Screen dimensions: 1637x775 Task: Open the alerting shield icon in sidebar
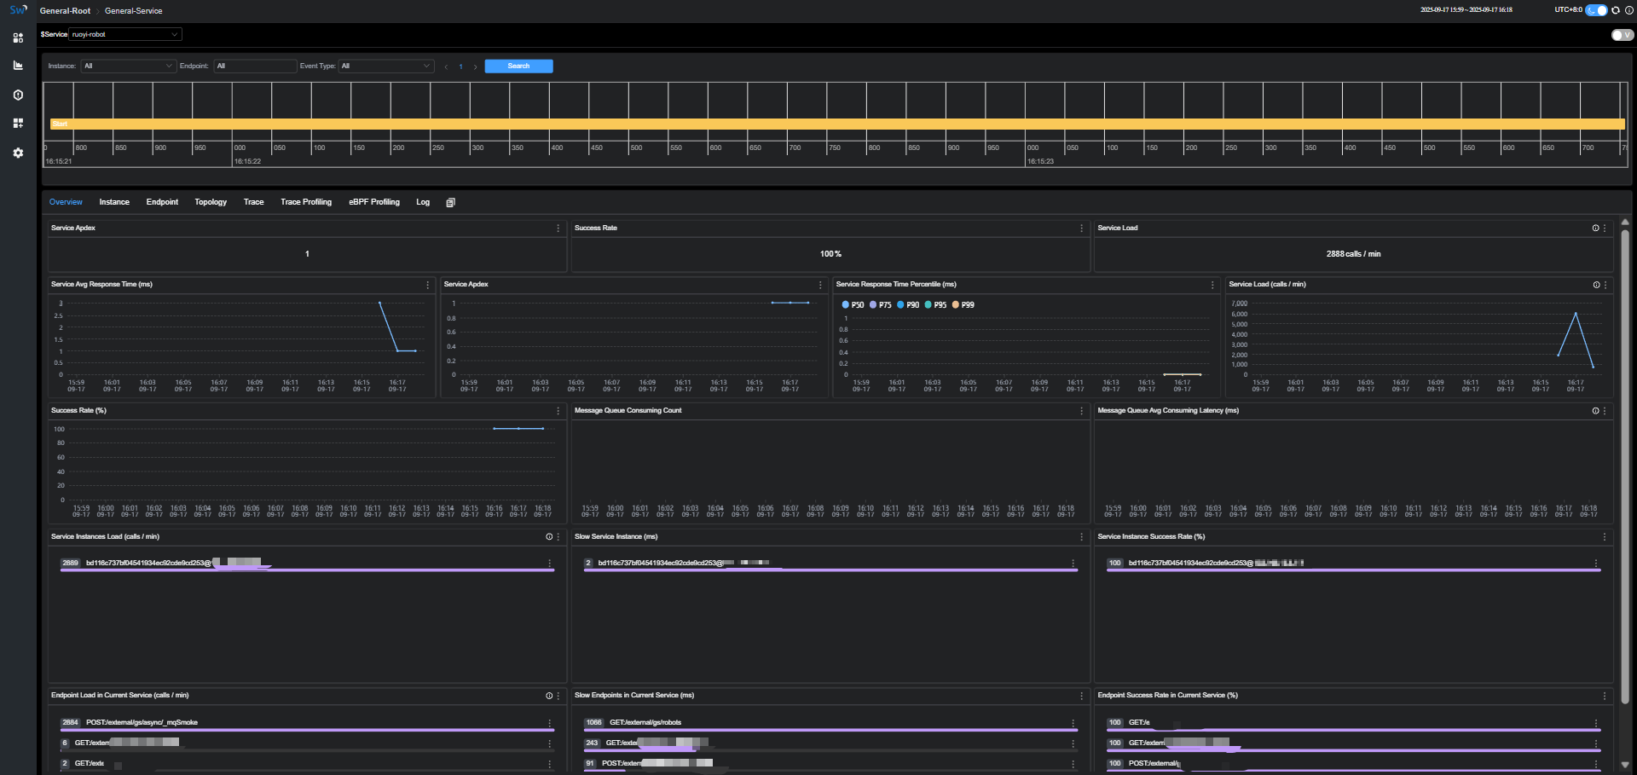tap(18, 95)
